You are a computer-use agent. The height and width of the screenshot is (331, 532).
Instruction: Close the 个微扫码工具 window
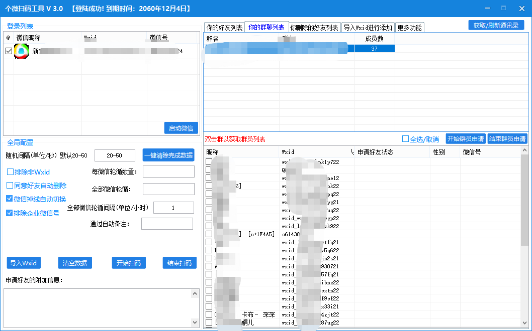(522, 9)
